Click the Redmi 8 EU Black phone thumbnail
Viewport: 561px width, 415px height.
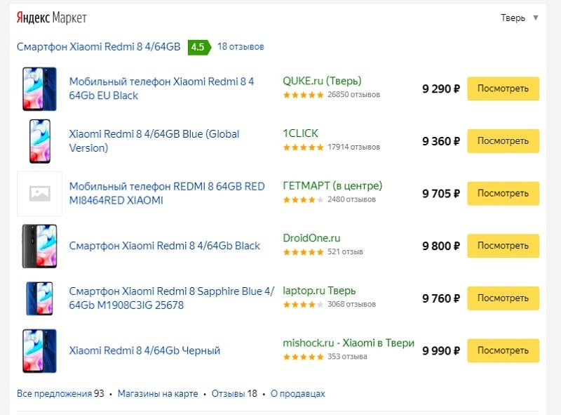pos(39,88)
